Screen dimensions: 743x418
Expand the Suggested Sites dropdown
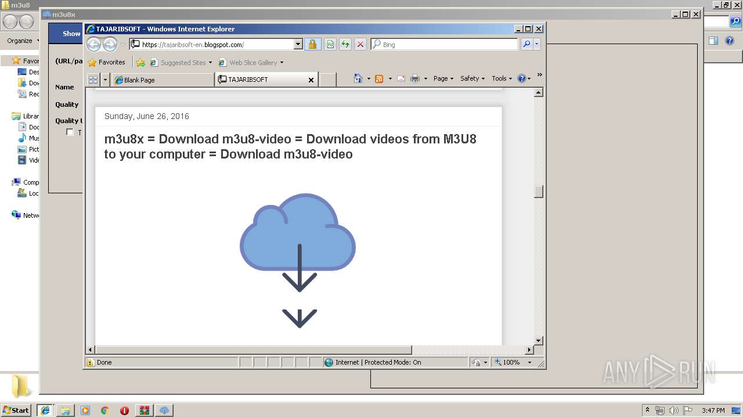(x=210, y=63)
